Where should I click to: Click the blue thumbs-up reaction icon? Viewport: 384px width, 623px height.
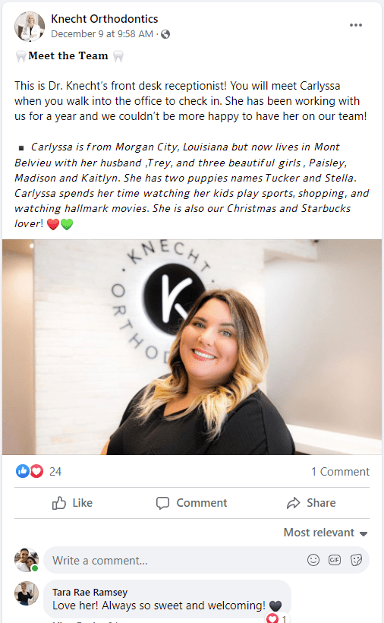pyautogui.click(x=23, y=471)
